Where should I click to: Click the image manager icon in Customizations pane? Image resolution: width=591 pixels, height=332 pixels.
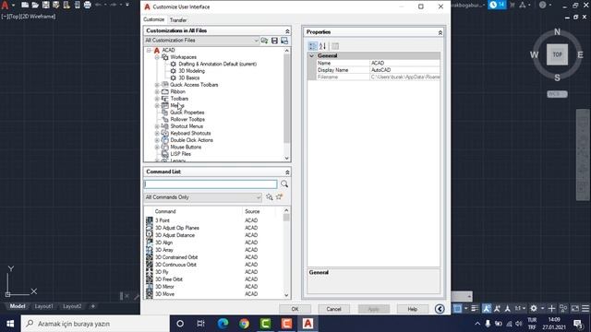284,41
